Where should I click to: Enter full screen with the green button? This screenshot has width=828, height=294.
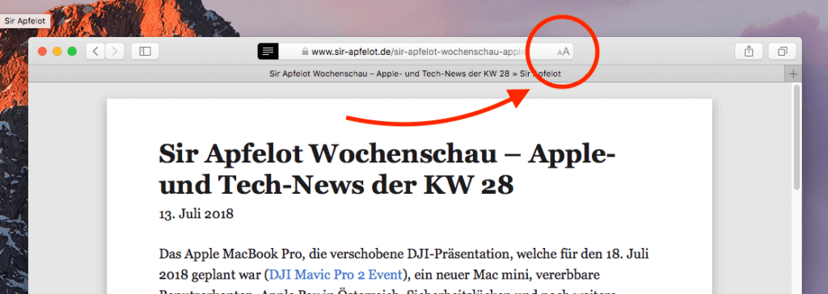click(72, 51)
